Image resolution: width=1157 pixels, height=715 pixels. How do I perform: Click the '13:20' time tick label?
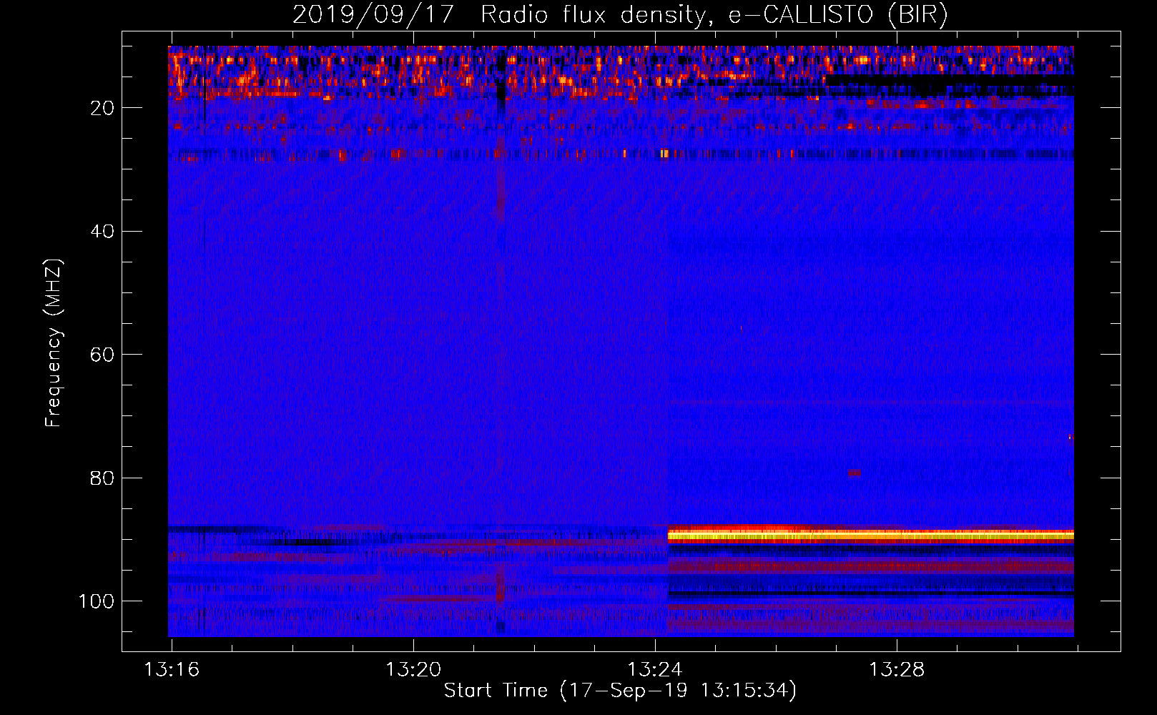tap(413, 670)
